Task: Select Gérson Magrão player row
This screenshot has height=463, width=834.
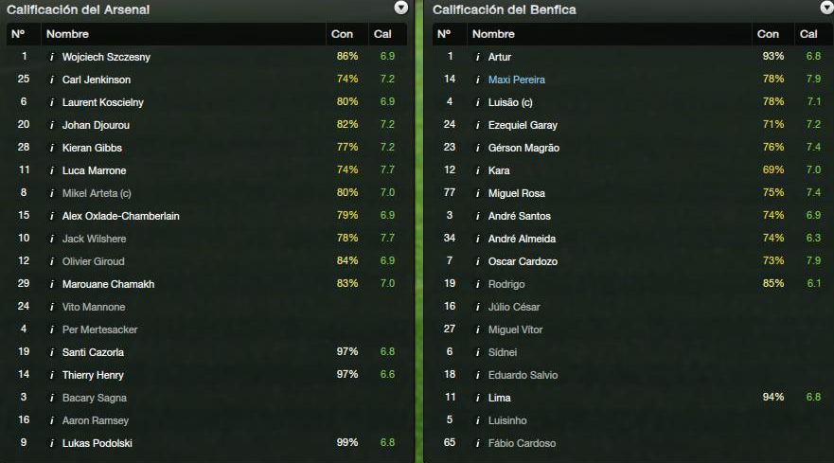Action: click(632, 148)
